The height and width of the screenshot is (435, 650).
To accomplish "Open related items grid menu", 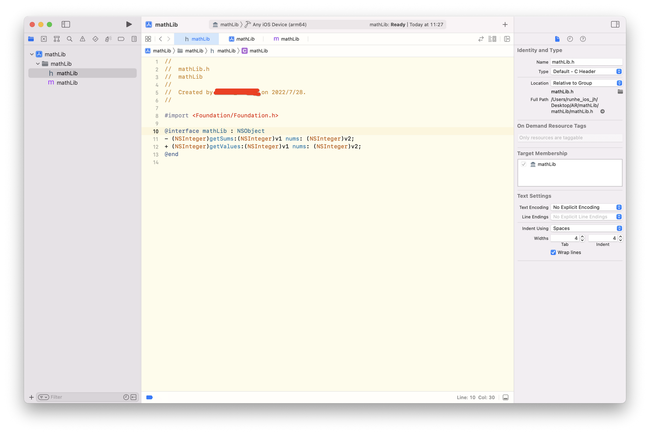I will point(148,39).
